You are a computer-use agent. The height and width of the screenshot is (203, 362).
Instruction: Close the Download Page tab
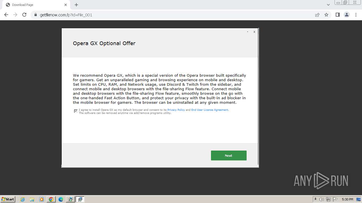tap(66, 5)
